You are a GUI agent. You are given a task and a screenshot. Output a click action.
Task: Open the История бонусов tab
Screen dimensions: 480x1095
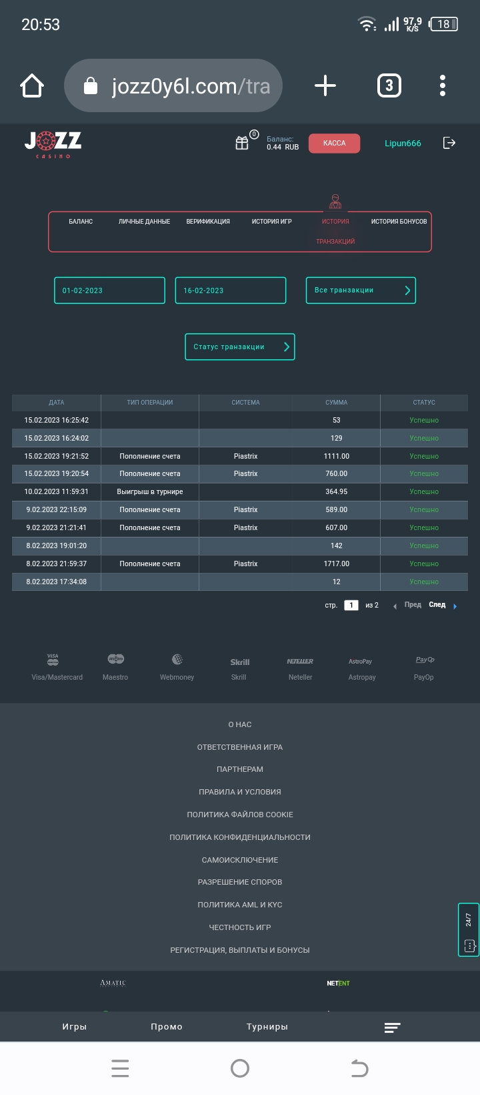(399, 222)
